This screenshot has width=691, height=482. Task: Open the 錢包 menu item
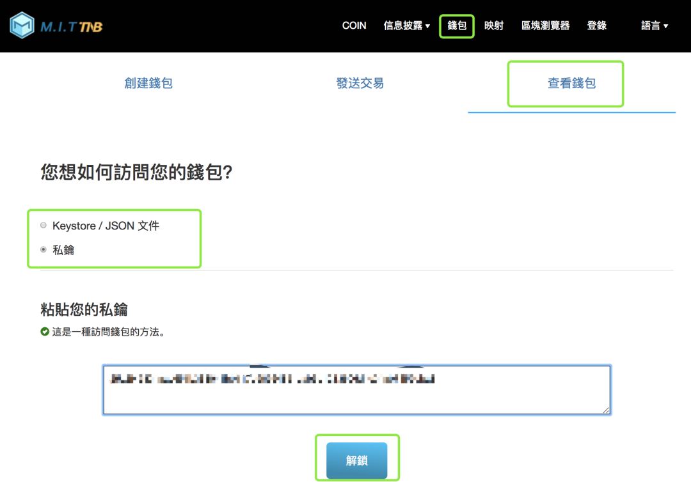[456, 26]
